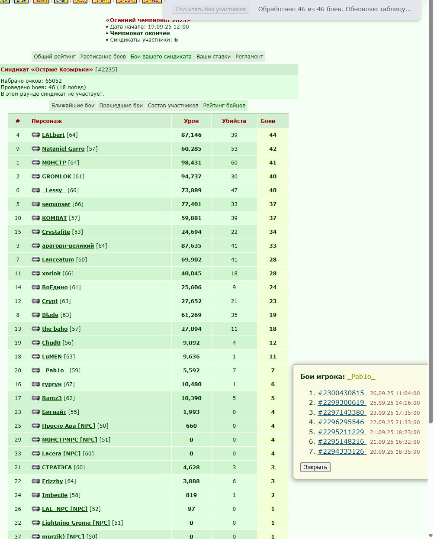Viewport: 434px width, 539px height.
Task: Click the icon beside СТРАТЭГА
Action: click(35, 468)
